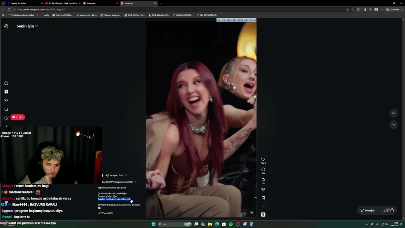Save the reel with the bookmark icon
This screenshot has width=405, height=228.
coord(263,198)
